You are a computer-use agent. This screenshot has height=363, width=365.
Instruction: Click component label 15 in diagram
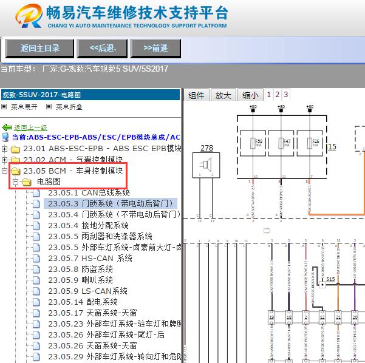click(x=332, y=147)
